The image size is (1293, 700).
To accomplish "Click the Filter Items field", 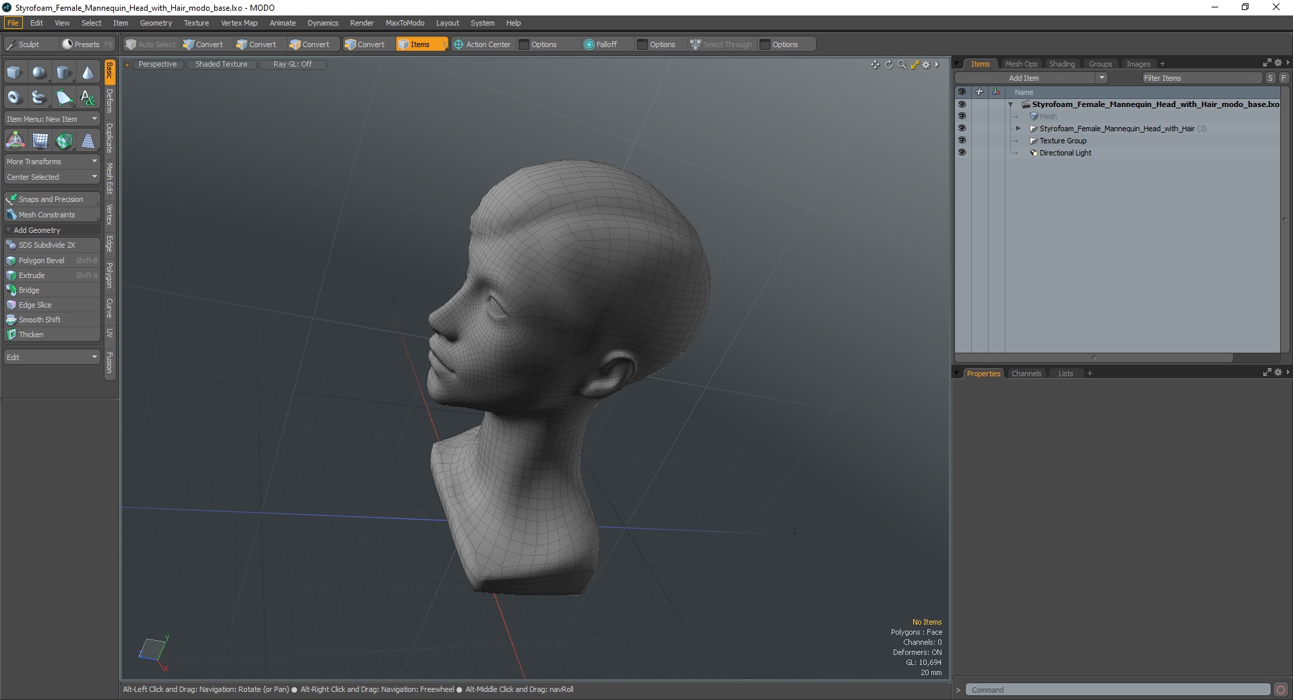I will tap(1201, 78).
